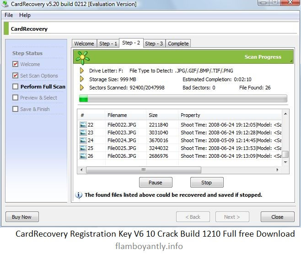The height and width of the screenshot is (255, 301).
Task: Click the Estimated Completion 0:02:10 text
Action: click(217, 79)
